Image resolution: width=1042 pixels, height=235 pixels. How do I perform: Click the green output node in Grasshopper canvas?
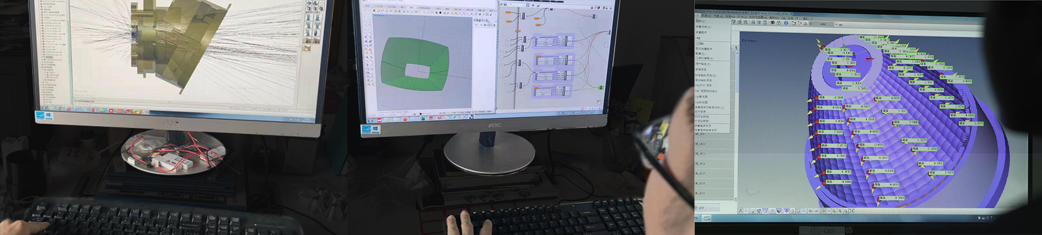(601, 88)
